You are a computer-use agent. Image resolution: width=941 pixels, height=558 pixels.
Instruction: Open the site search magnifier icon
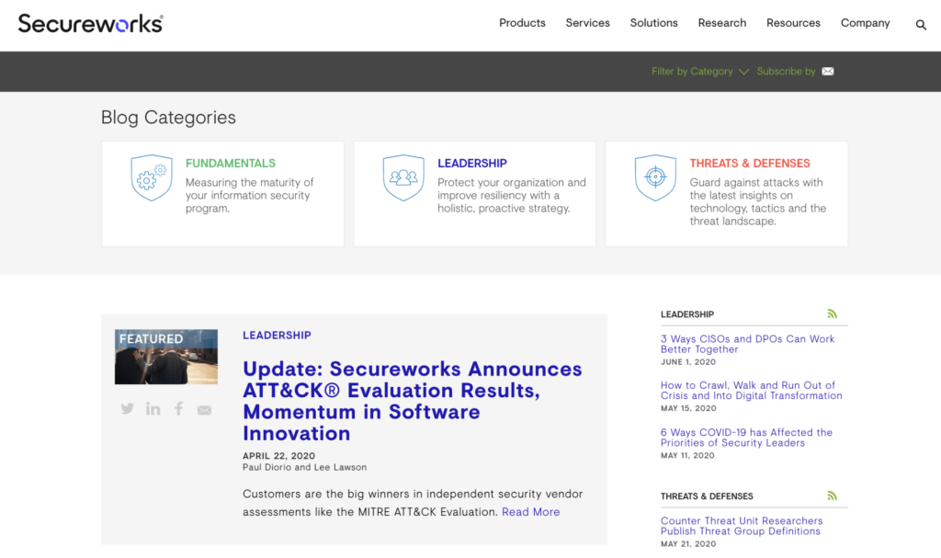tap(921, 25)
